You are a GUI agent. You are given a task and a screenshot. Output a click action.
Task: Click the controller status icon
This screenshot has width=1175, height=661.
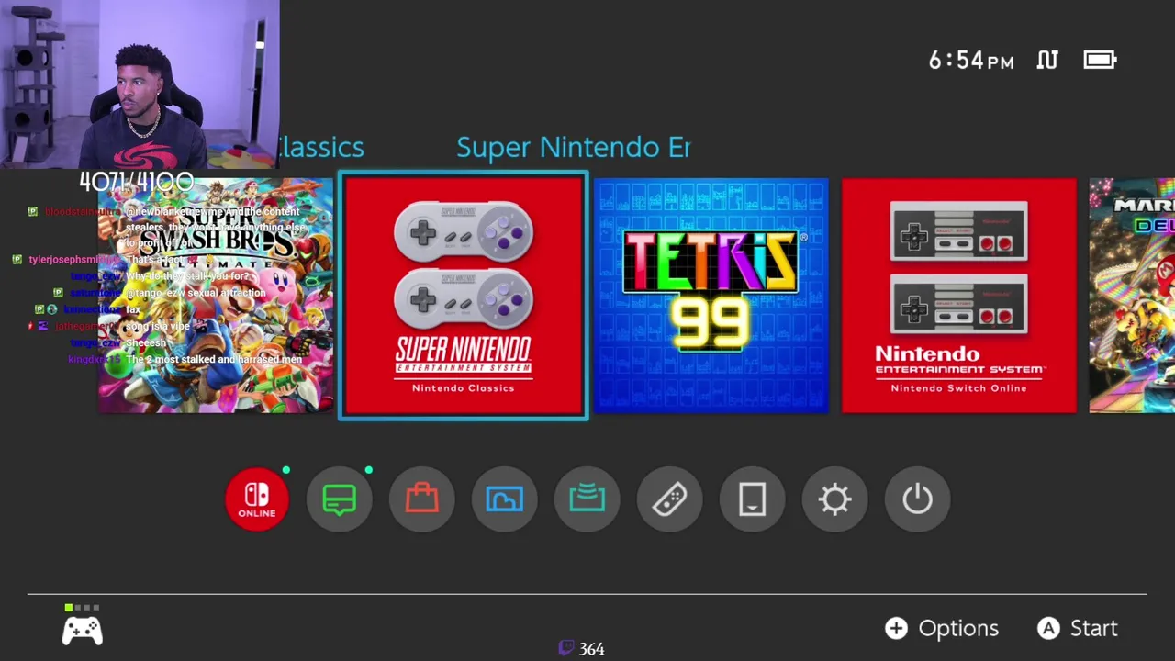click(83, 624)
